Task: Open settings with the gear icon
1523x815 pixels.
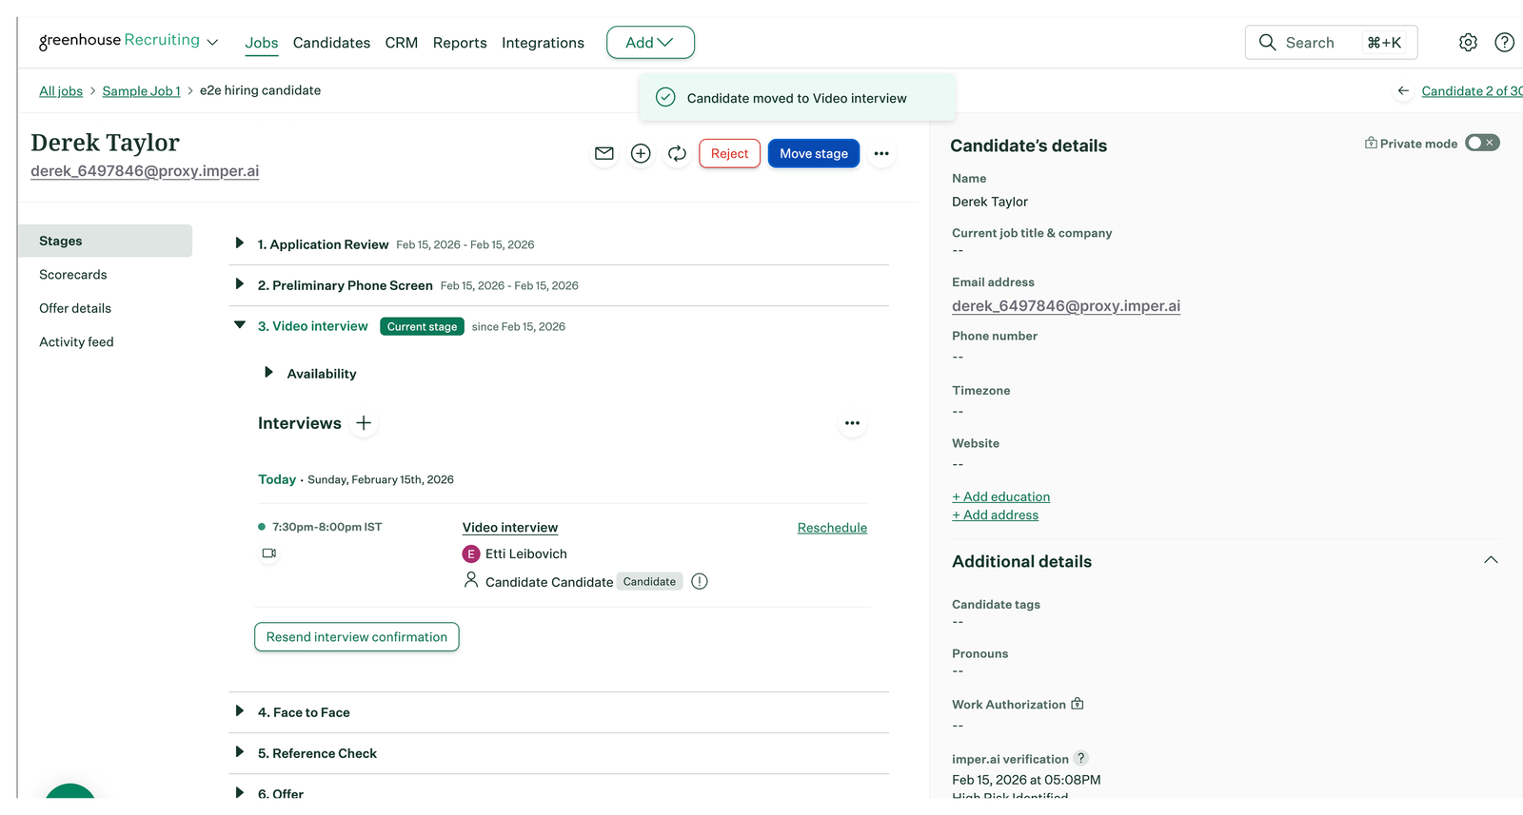Action: tap(1468, 43)
